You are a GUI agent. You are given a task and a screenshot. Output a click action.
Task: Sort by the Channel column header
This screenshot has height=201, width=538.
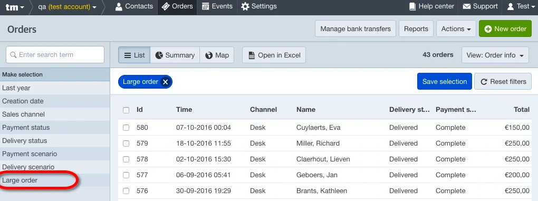pos(263,110)
